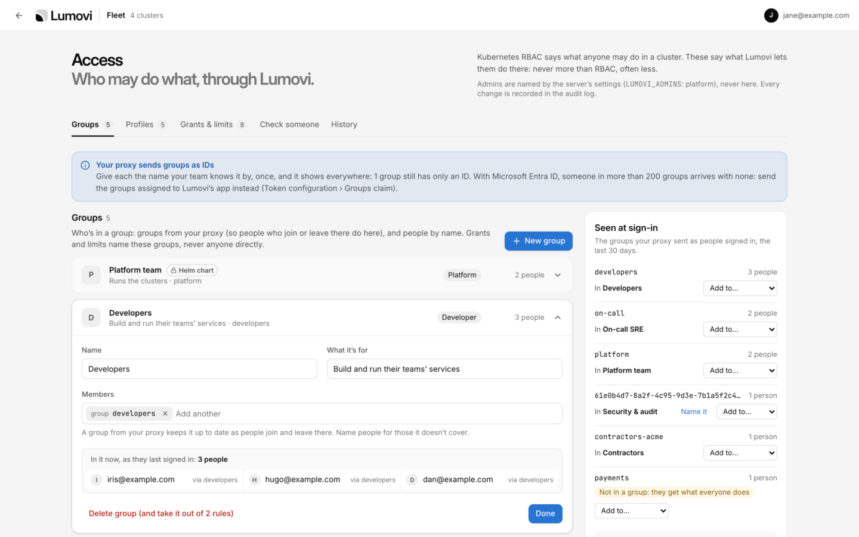Click the Name it link
This screenshot has width=859, height=537.
click(694, 412)
